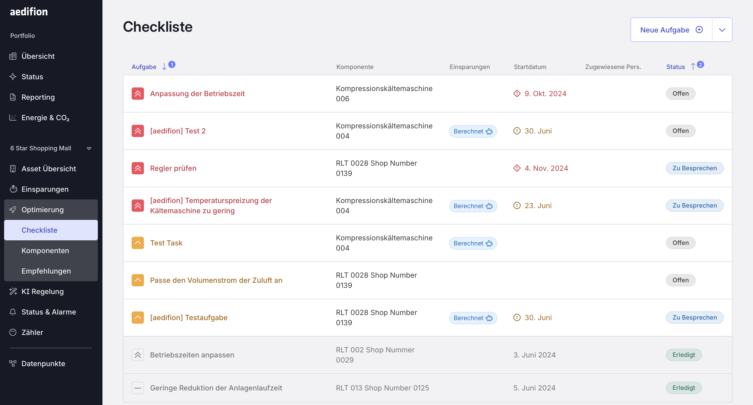Screen dimensions: 753x405
Task: Click the KI Regelung magic wand icon
Action: [x=13, y=291]
